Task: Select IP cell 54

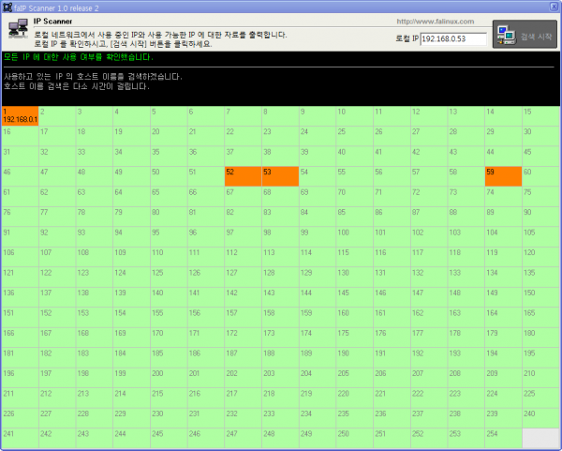Action: click(318, 176)
